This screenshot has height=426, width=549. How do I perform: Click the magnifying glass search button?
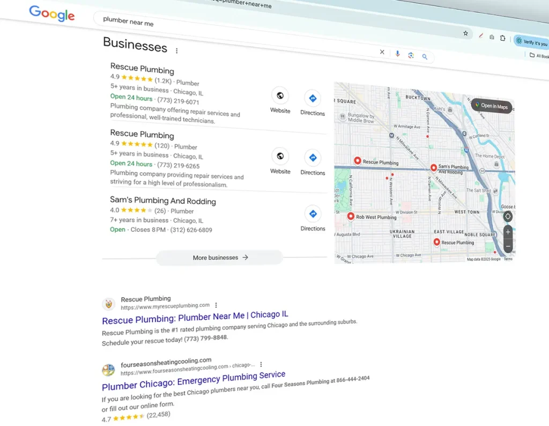[x=425, y=56]
